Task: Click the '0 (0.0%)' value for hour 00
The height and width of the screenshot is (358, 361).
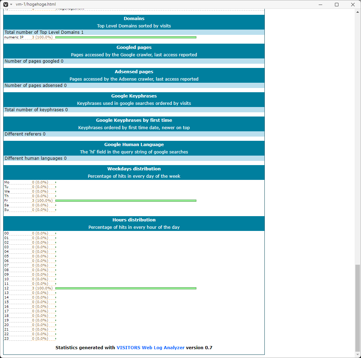Action: pos(40,233)
